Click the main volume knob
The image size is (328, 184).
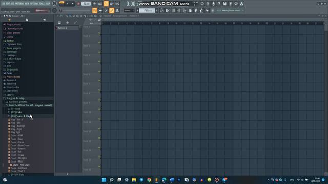click(x=55, y=4)
